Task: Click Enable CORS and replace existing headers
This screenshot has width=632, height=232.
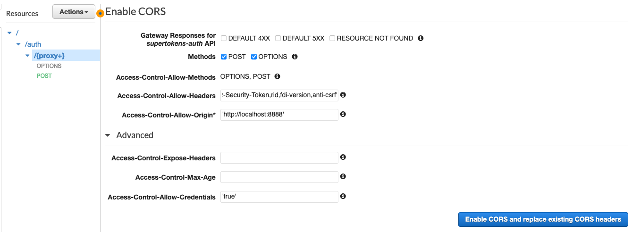Action: (543, 219)
